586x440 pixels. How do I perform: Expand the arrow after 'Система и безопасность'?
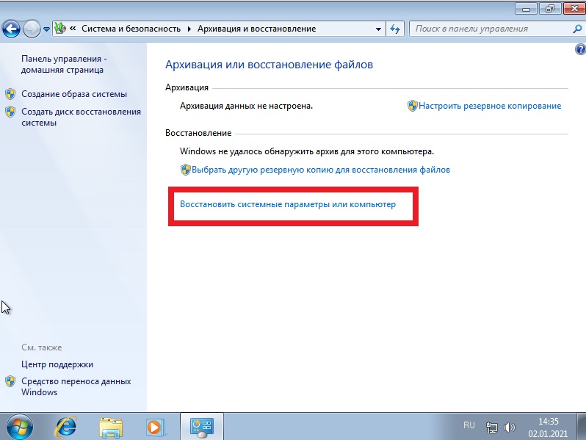tap(189, 29)
